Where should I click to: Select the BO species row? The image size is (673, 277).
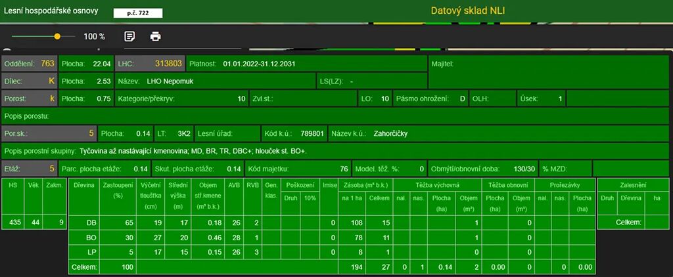(x=91, y=238)
